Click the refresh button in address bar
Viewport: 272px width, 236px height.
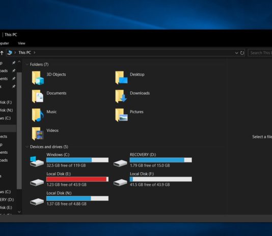[x=242, y=53]
